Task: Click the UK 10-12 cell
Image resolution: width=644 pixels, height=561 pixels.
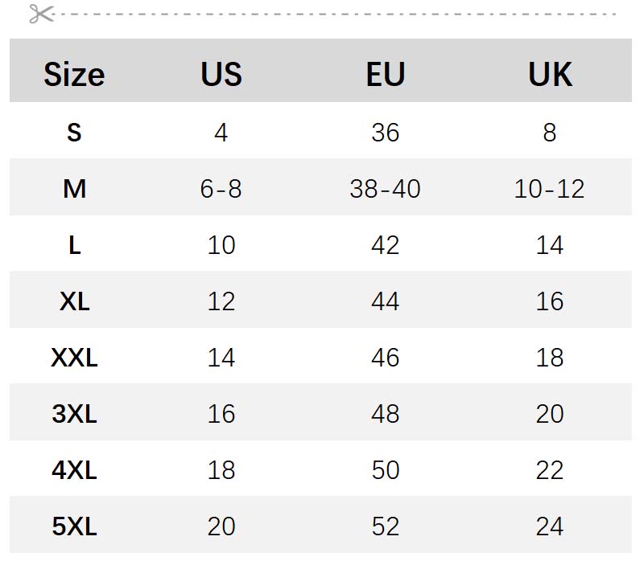Action: (550, 189)
